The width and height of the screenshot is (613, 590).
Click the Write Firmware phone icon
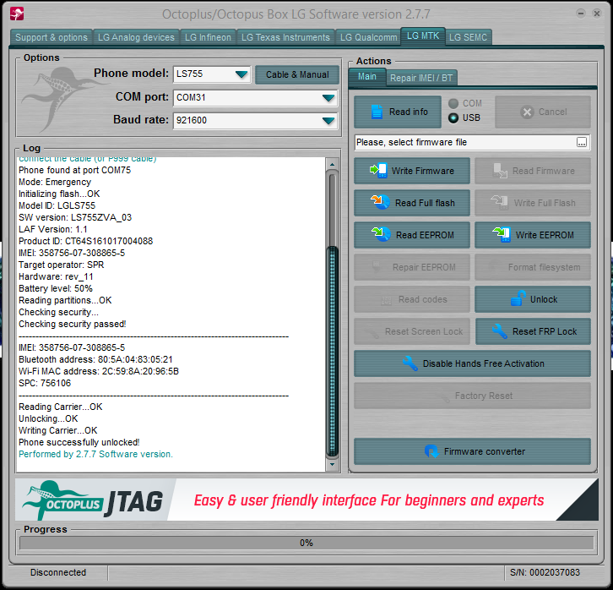coord(378,171)
